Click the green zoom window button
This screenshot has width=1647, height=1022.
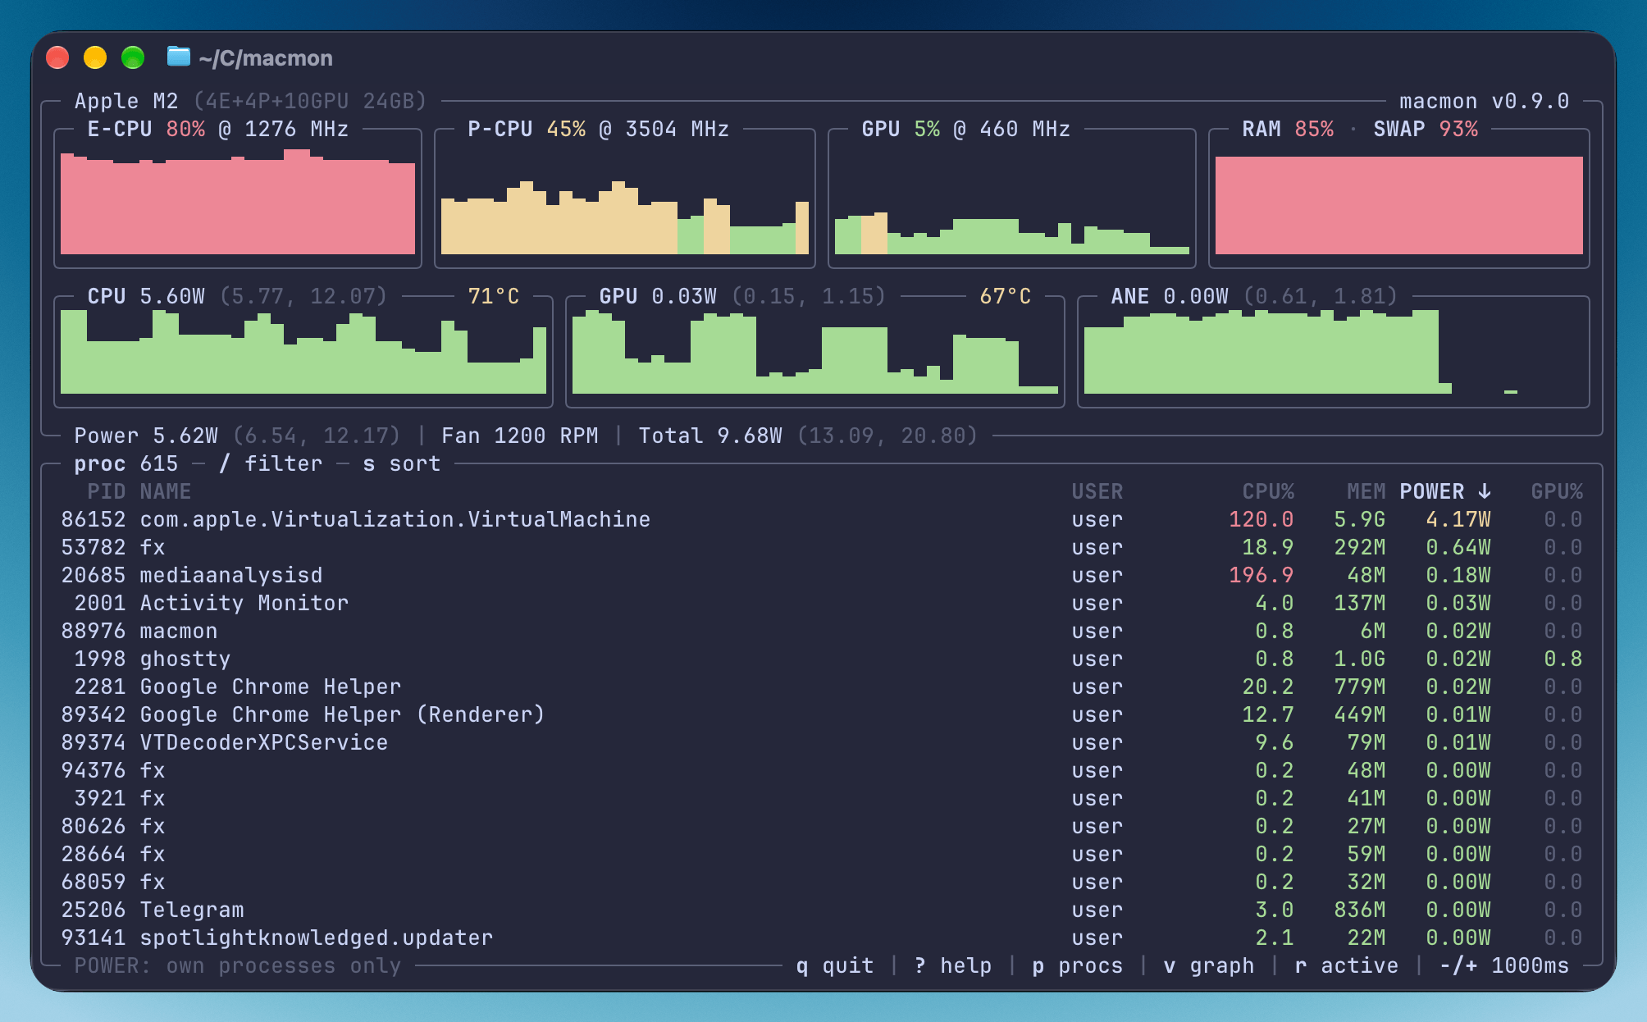pyautogui.click(x=133, y=57)
